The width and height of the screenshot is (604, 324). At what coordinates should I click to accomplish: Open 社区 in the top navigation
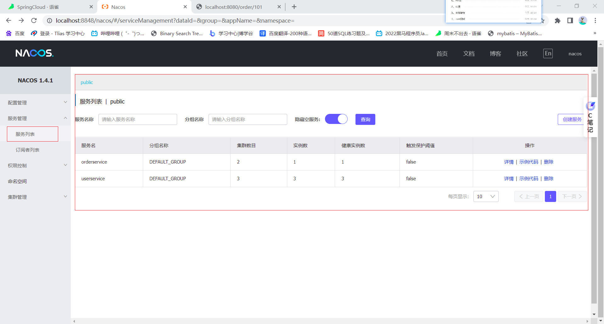pyautogui.click(x=522, y=54)
